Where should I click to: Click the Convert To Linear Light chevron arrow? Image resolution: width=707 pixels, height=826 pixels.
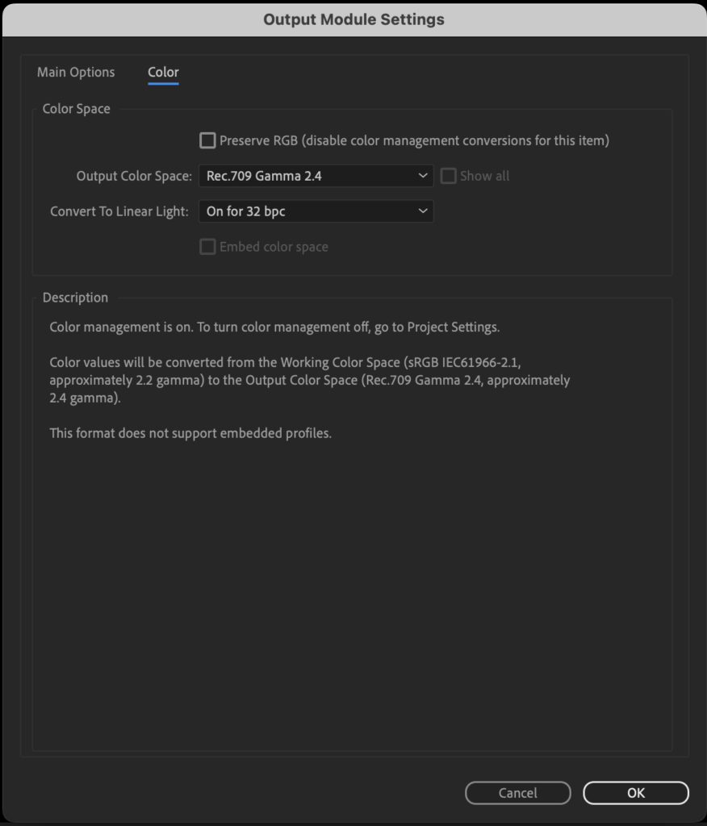coord(423,211)
